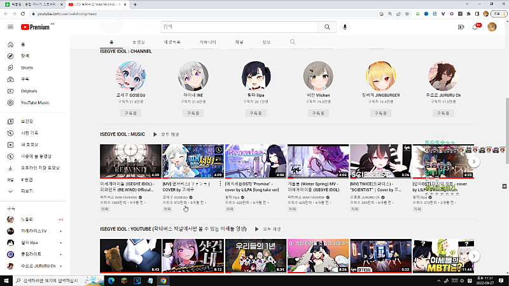Switch to the channel playlists tab
Viewport: 509px width, 286px height.
[172, 42]
